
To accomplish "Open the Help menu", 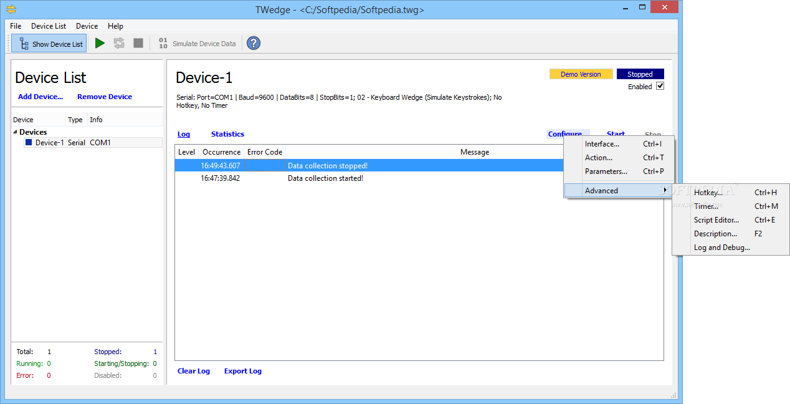I will tap(115, 26).
